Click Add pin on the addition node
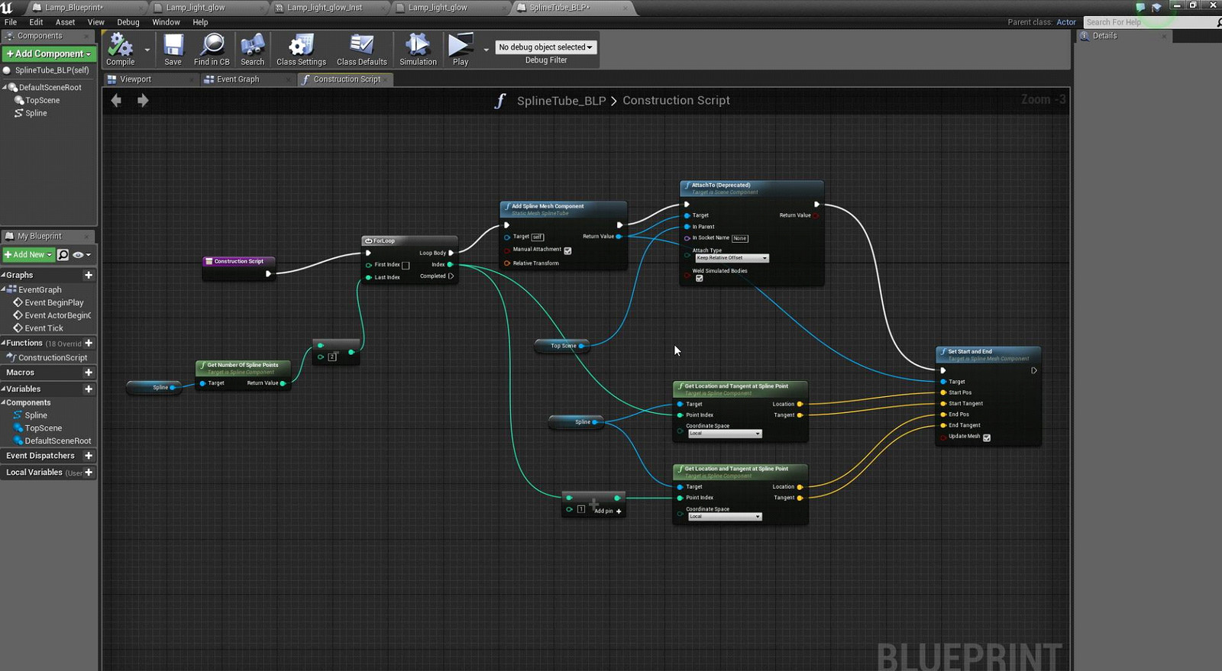This screenshot has height=671, width=1222. pos(608,511)
